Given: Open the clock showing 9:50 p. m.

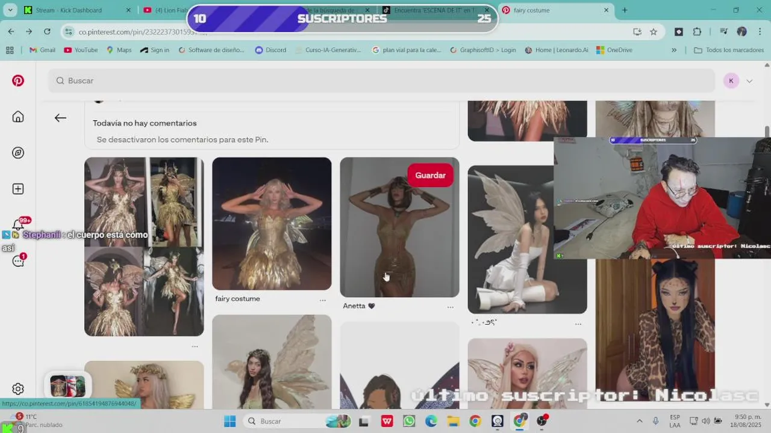Looking at the screenshot, I should click(747, 420).
